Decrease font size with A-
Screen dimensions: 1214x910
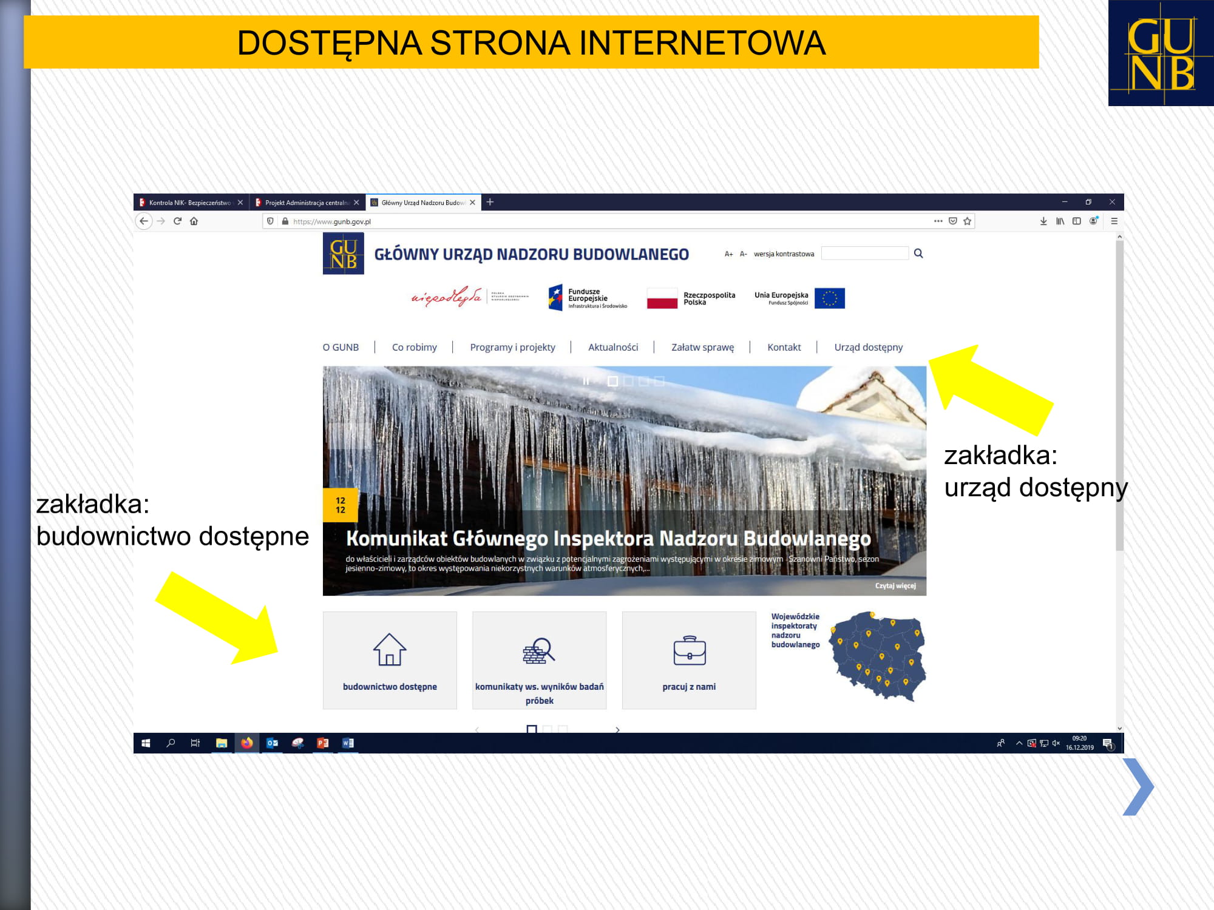click(743, 254)
